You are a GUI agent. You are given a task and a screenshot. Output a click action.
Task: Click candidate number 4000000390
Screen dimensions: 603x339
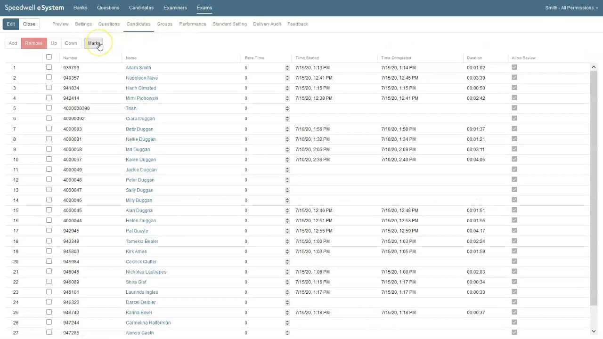[x=76, y=108]
